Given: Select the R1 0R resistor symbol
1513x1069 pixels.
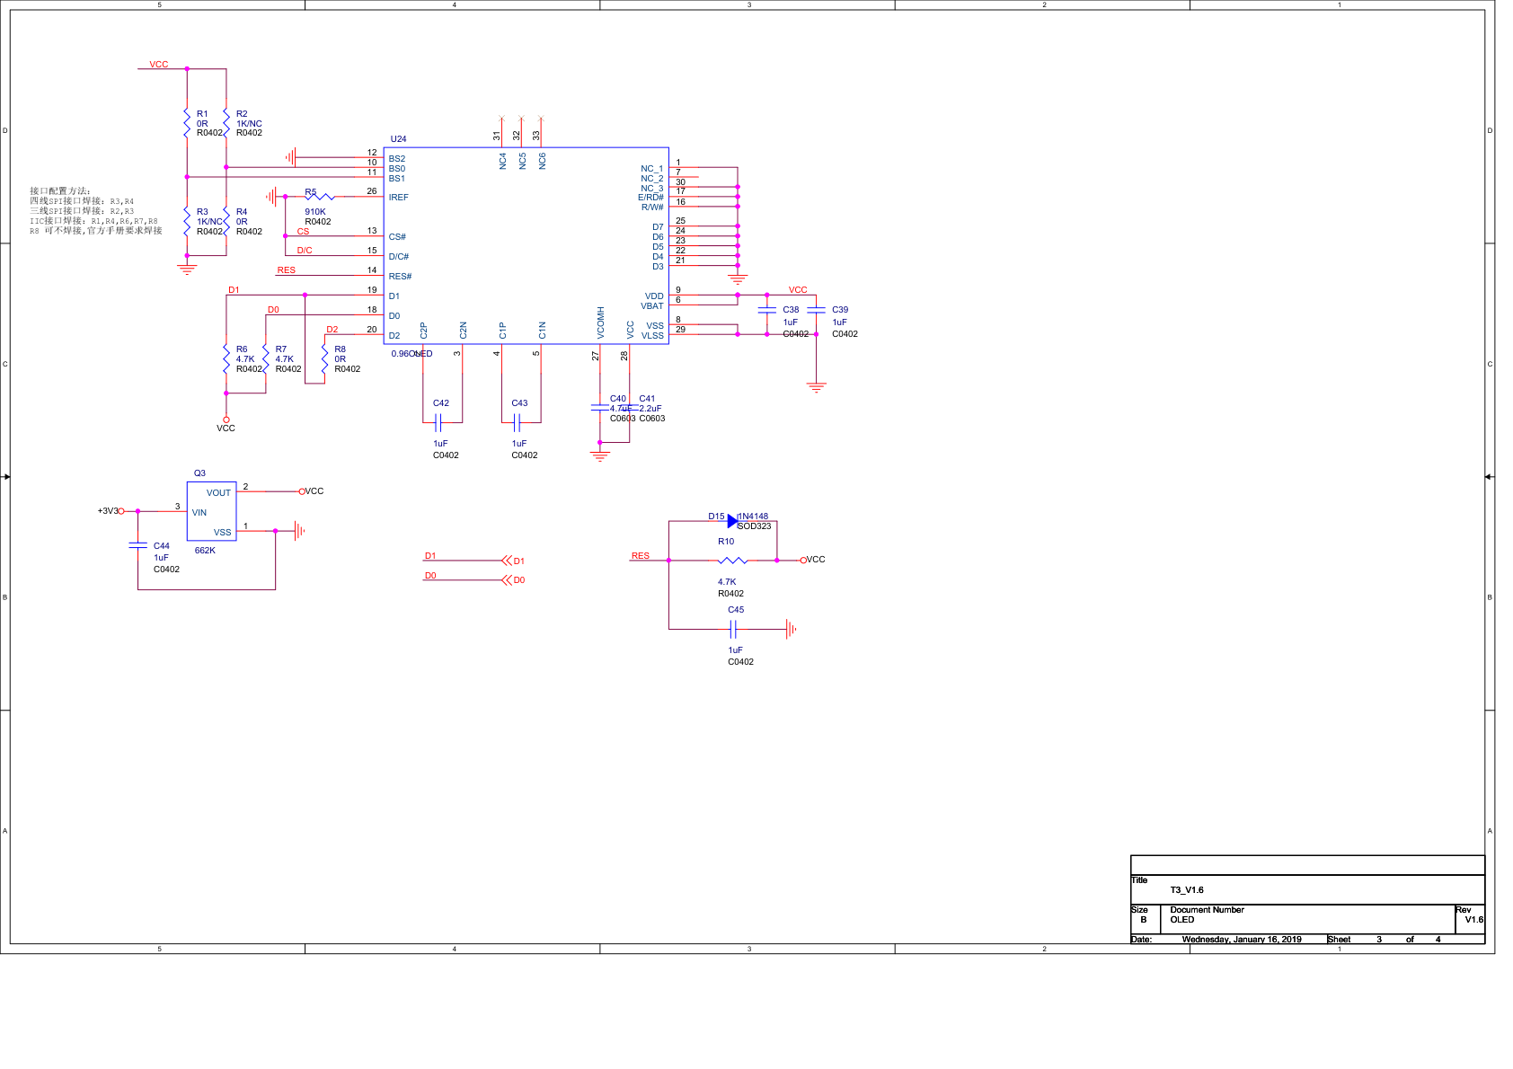Looking at the screenshot, I should coord(187,123).
